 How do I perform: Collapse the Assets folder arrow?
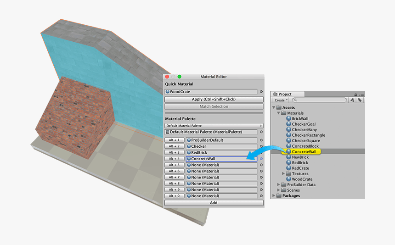pyautogui.click(x=274, y=108)
